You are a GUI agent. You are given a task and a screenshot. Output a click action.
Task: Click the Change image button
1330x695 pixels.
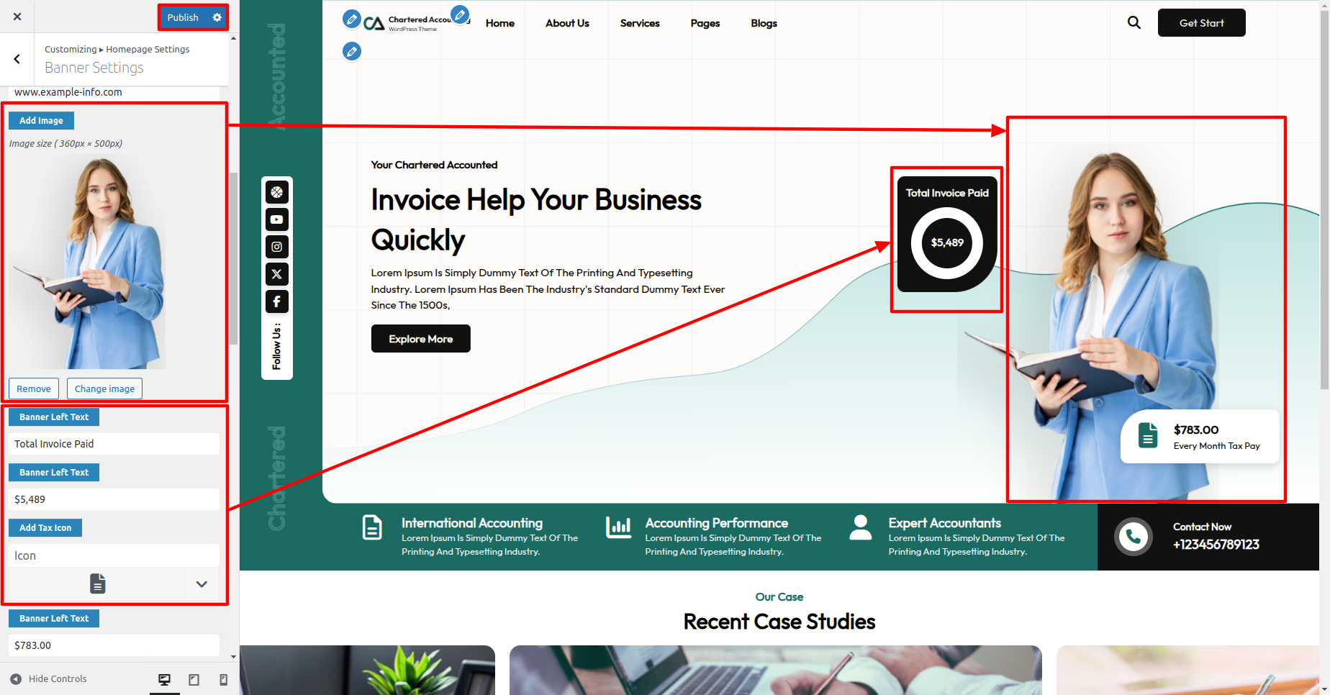pyautogui.click(x=104, y=389)
